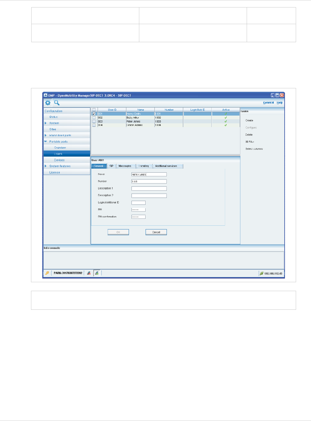Click the Create task
Screen dimensions: 311x421
tap(249, 120)
